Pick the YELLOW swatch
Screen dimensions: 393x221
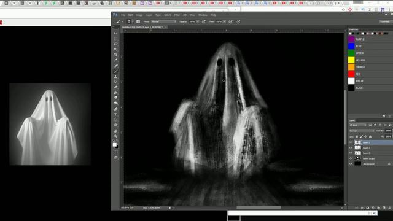pyautogui.click(x=351, y=60)
